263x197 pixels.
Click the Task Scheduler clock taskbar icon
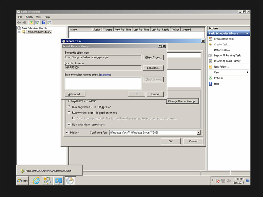click(x=70, y=181)
